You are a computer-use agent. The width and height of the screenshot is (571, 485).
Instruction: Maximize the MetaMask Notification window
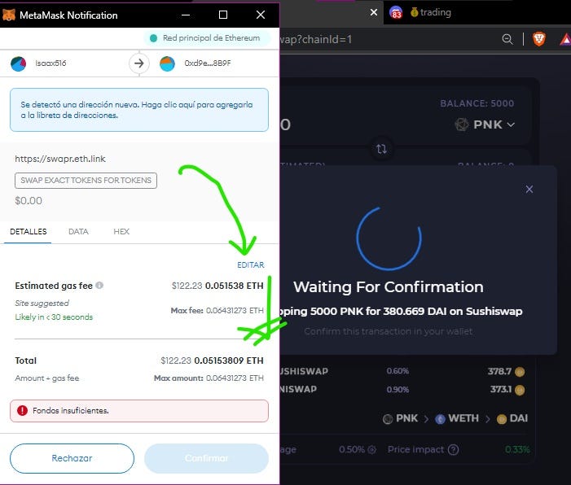point(223,15)
